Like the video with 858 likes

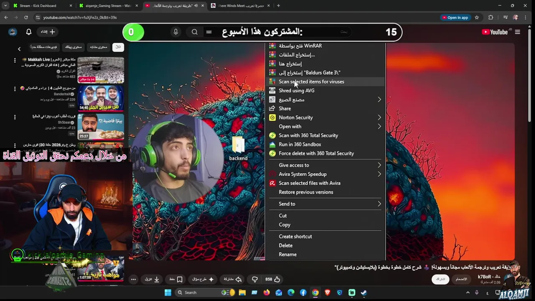coord(273,279)
